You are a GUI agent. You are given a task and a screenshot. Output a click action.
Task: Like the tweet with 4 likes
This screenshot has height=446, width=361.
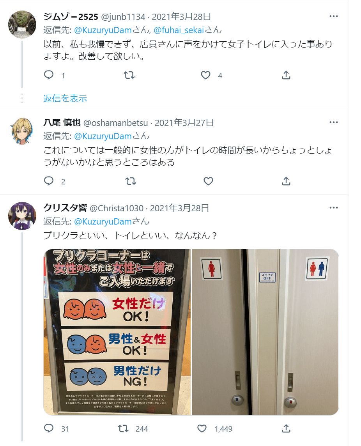tap(206, 75)
